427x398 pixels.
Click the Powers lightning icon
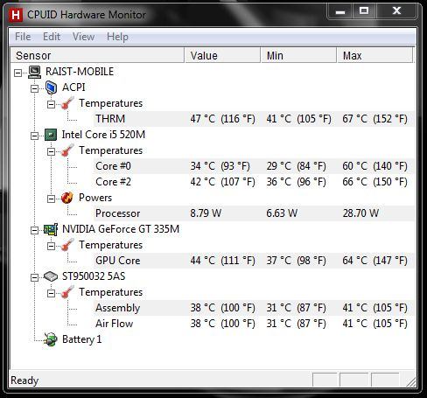[67, 198]
